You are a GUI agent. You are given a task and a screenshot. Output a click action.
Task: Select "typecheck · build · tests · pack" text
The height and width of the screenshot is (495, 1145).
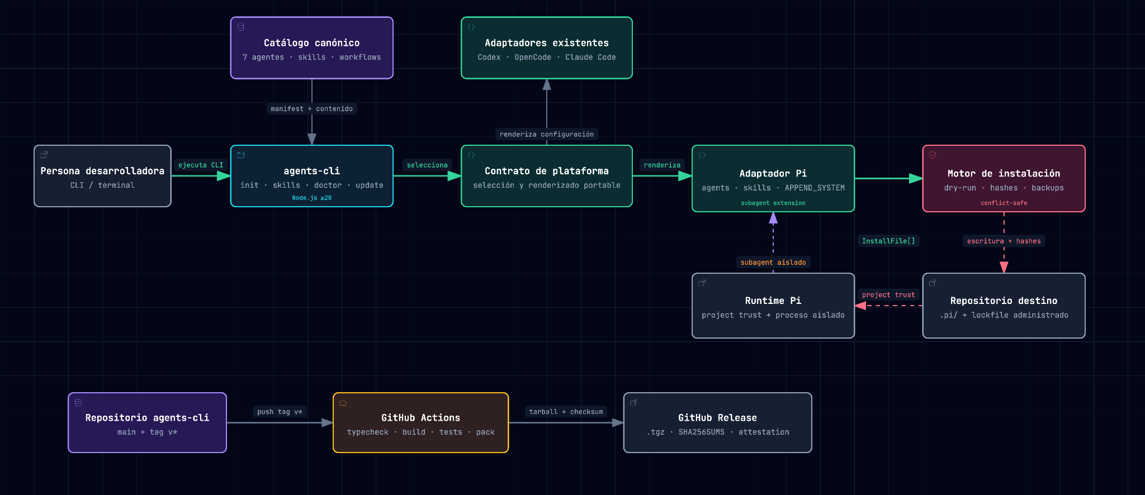421,432
